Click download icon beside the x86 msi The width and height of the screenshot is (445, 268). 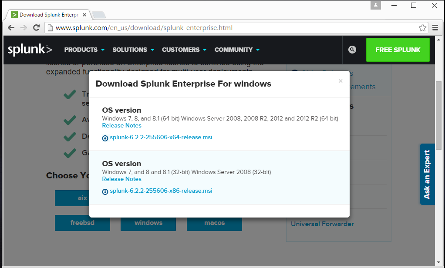[105, 192]
